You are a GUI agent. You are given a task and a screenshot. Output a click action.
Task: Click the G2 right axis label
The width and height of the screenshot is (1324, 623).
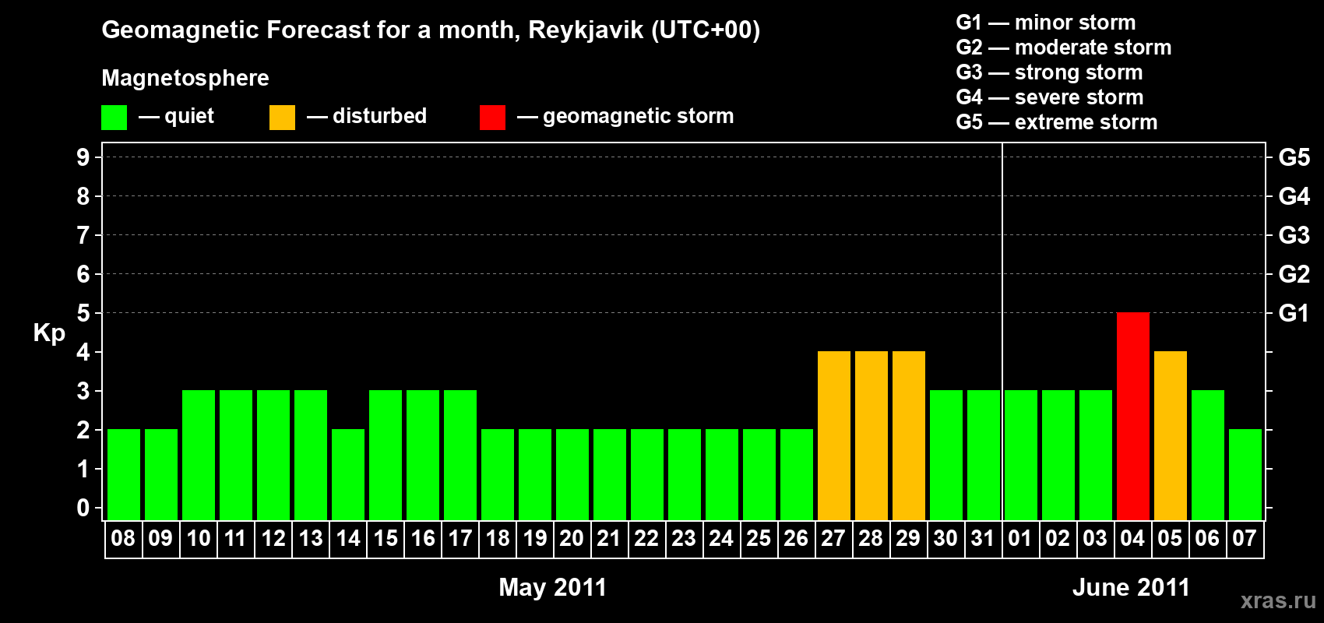(1294, 274)
